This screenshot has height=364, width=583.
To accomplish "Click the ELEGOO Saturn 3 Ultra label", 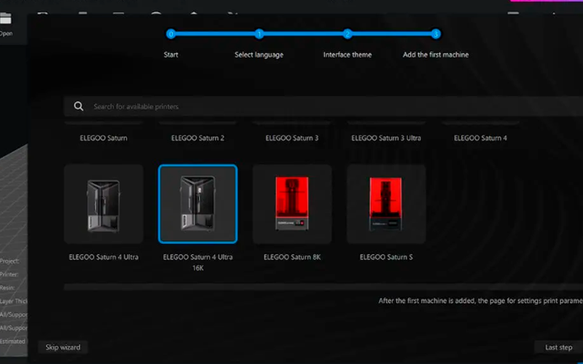I will tap(386, 138).
